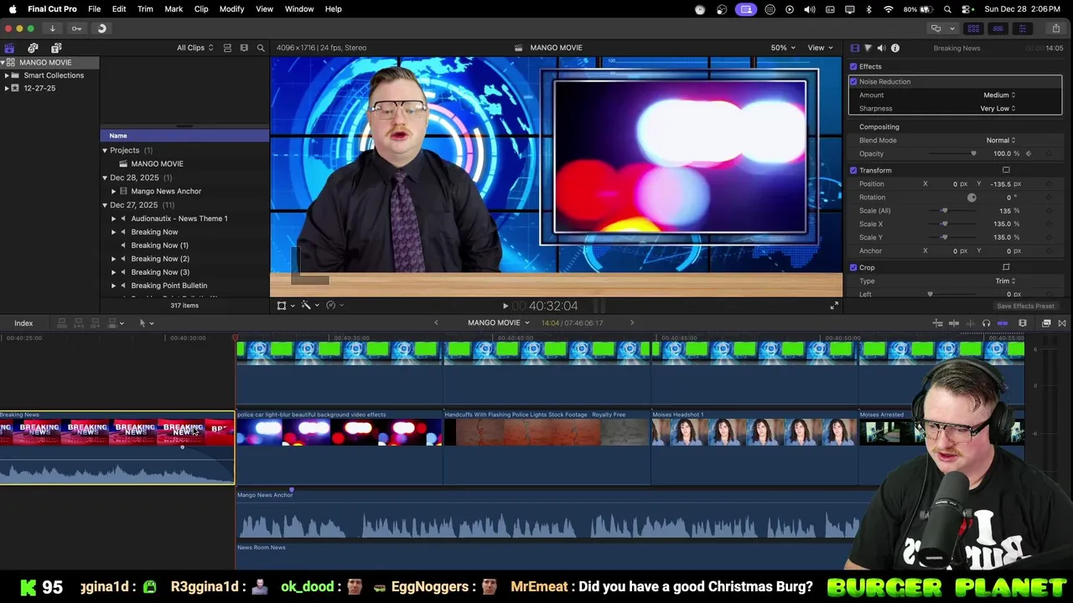The width and height of the screenshot is (1073, 603).
Task: Toggle the browser panel grid button
Action: click(x=973, y=28)
